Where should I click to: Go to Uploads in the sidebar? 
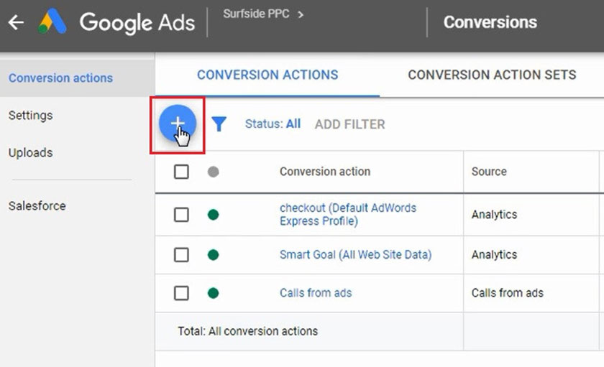[x=30, y=153]
